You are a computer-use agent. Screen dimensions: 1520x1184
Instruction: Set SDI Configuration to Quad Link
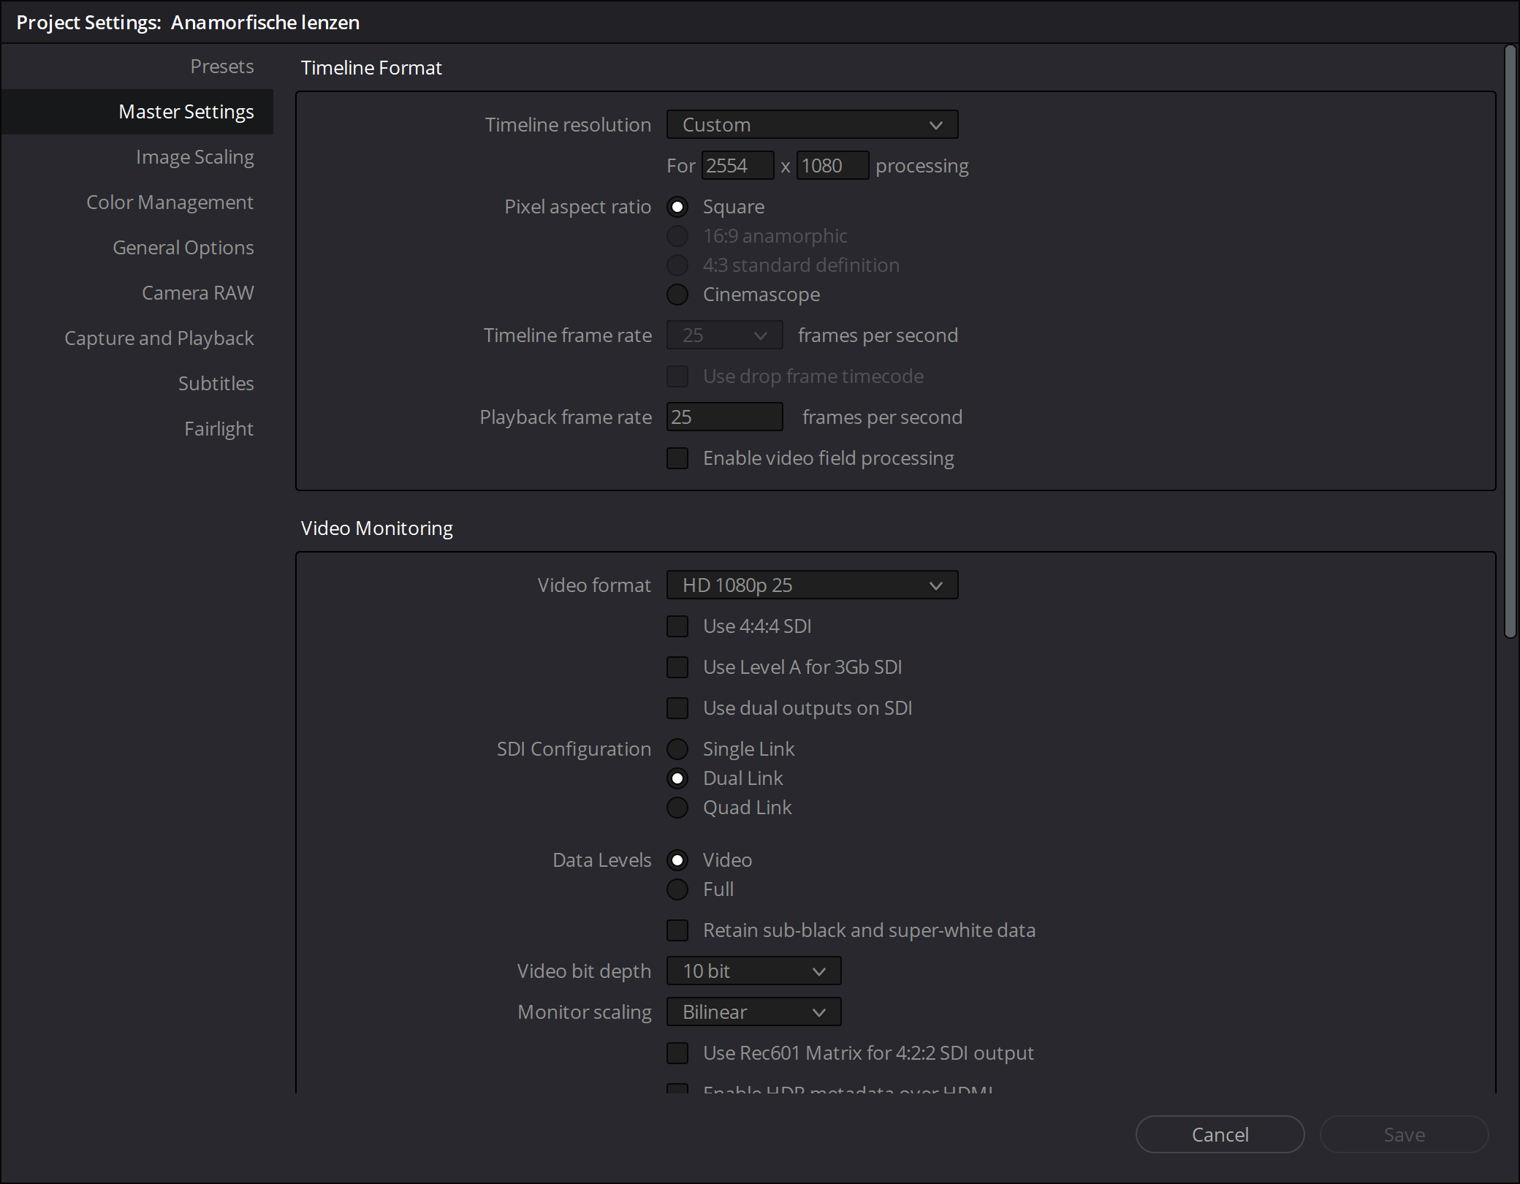(677, 808)
